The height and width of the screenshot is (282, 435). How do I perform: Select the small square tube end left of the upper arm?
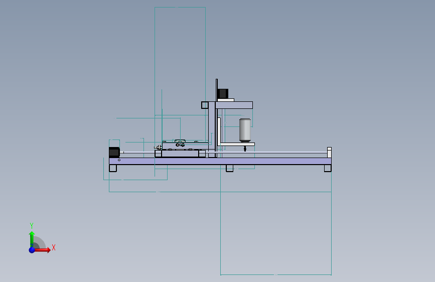(x=205, y=105)
